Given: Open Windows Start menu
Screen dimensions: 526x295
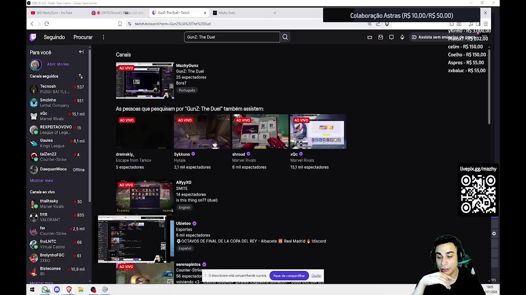Looking at the screenshot, I should [32, 290].
